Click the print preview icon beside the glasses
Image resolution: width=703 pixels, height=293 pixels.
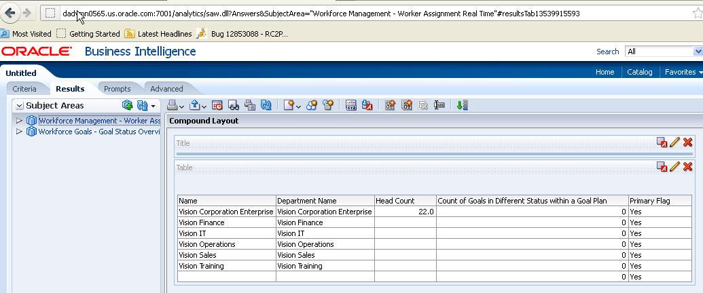[250, 105]
